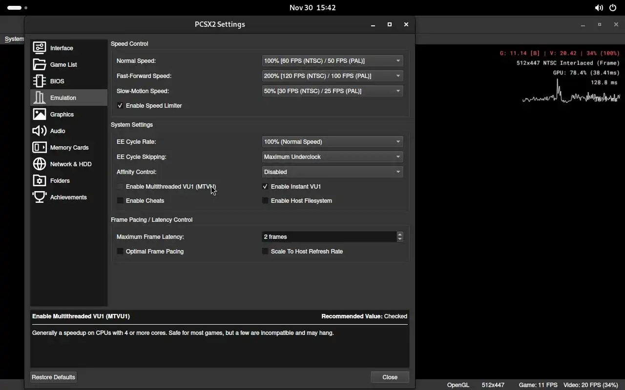Switch to the Game List settings
Screen dimensions: 625x390
[69, 64]
